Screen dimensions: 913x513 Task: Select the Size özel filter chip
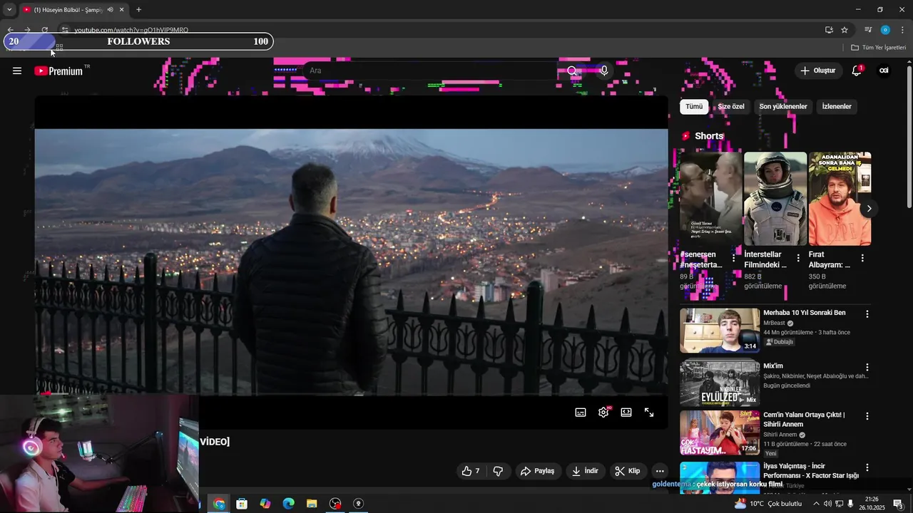coord(731,107)
